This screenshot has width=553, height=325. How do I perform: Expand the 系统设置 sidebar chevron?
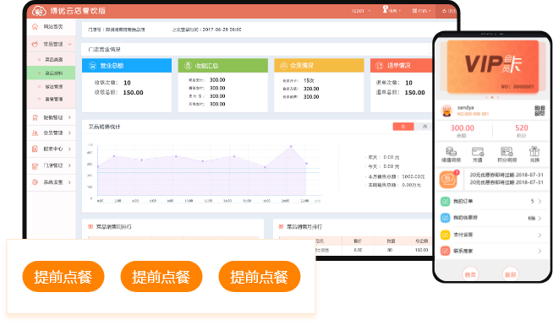[69, 182]
